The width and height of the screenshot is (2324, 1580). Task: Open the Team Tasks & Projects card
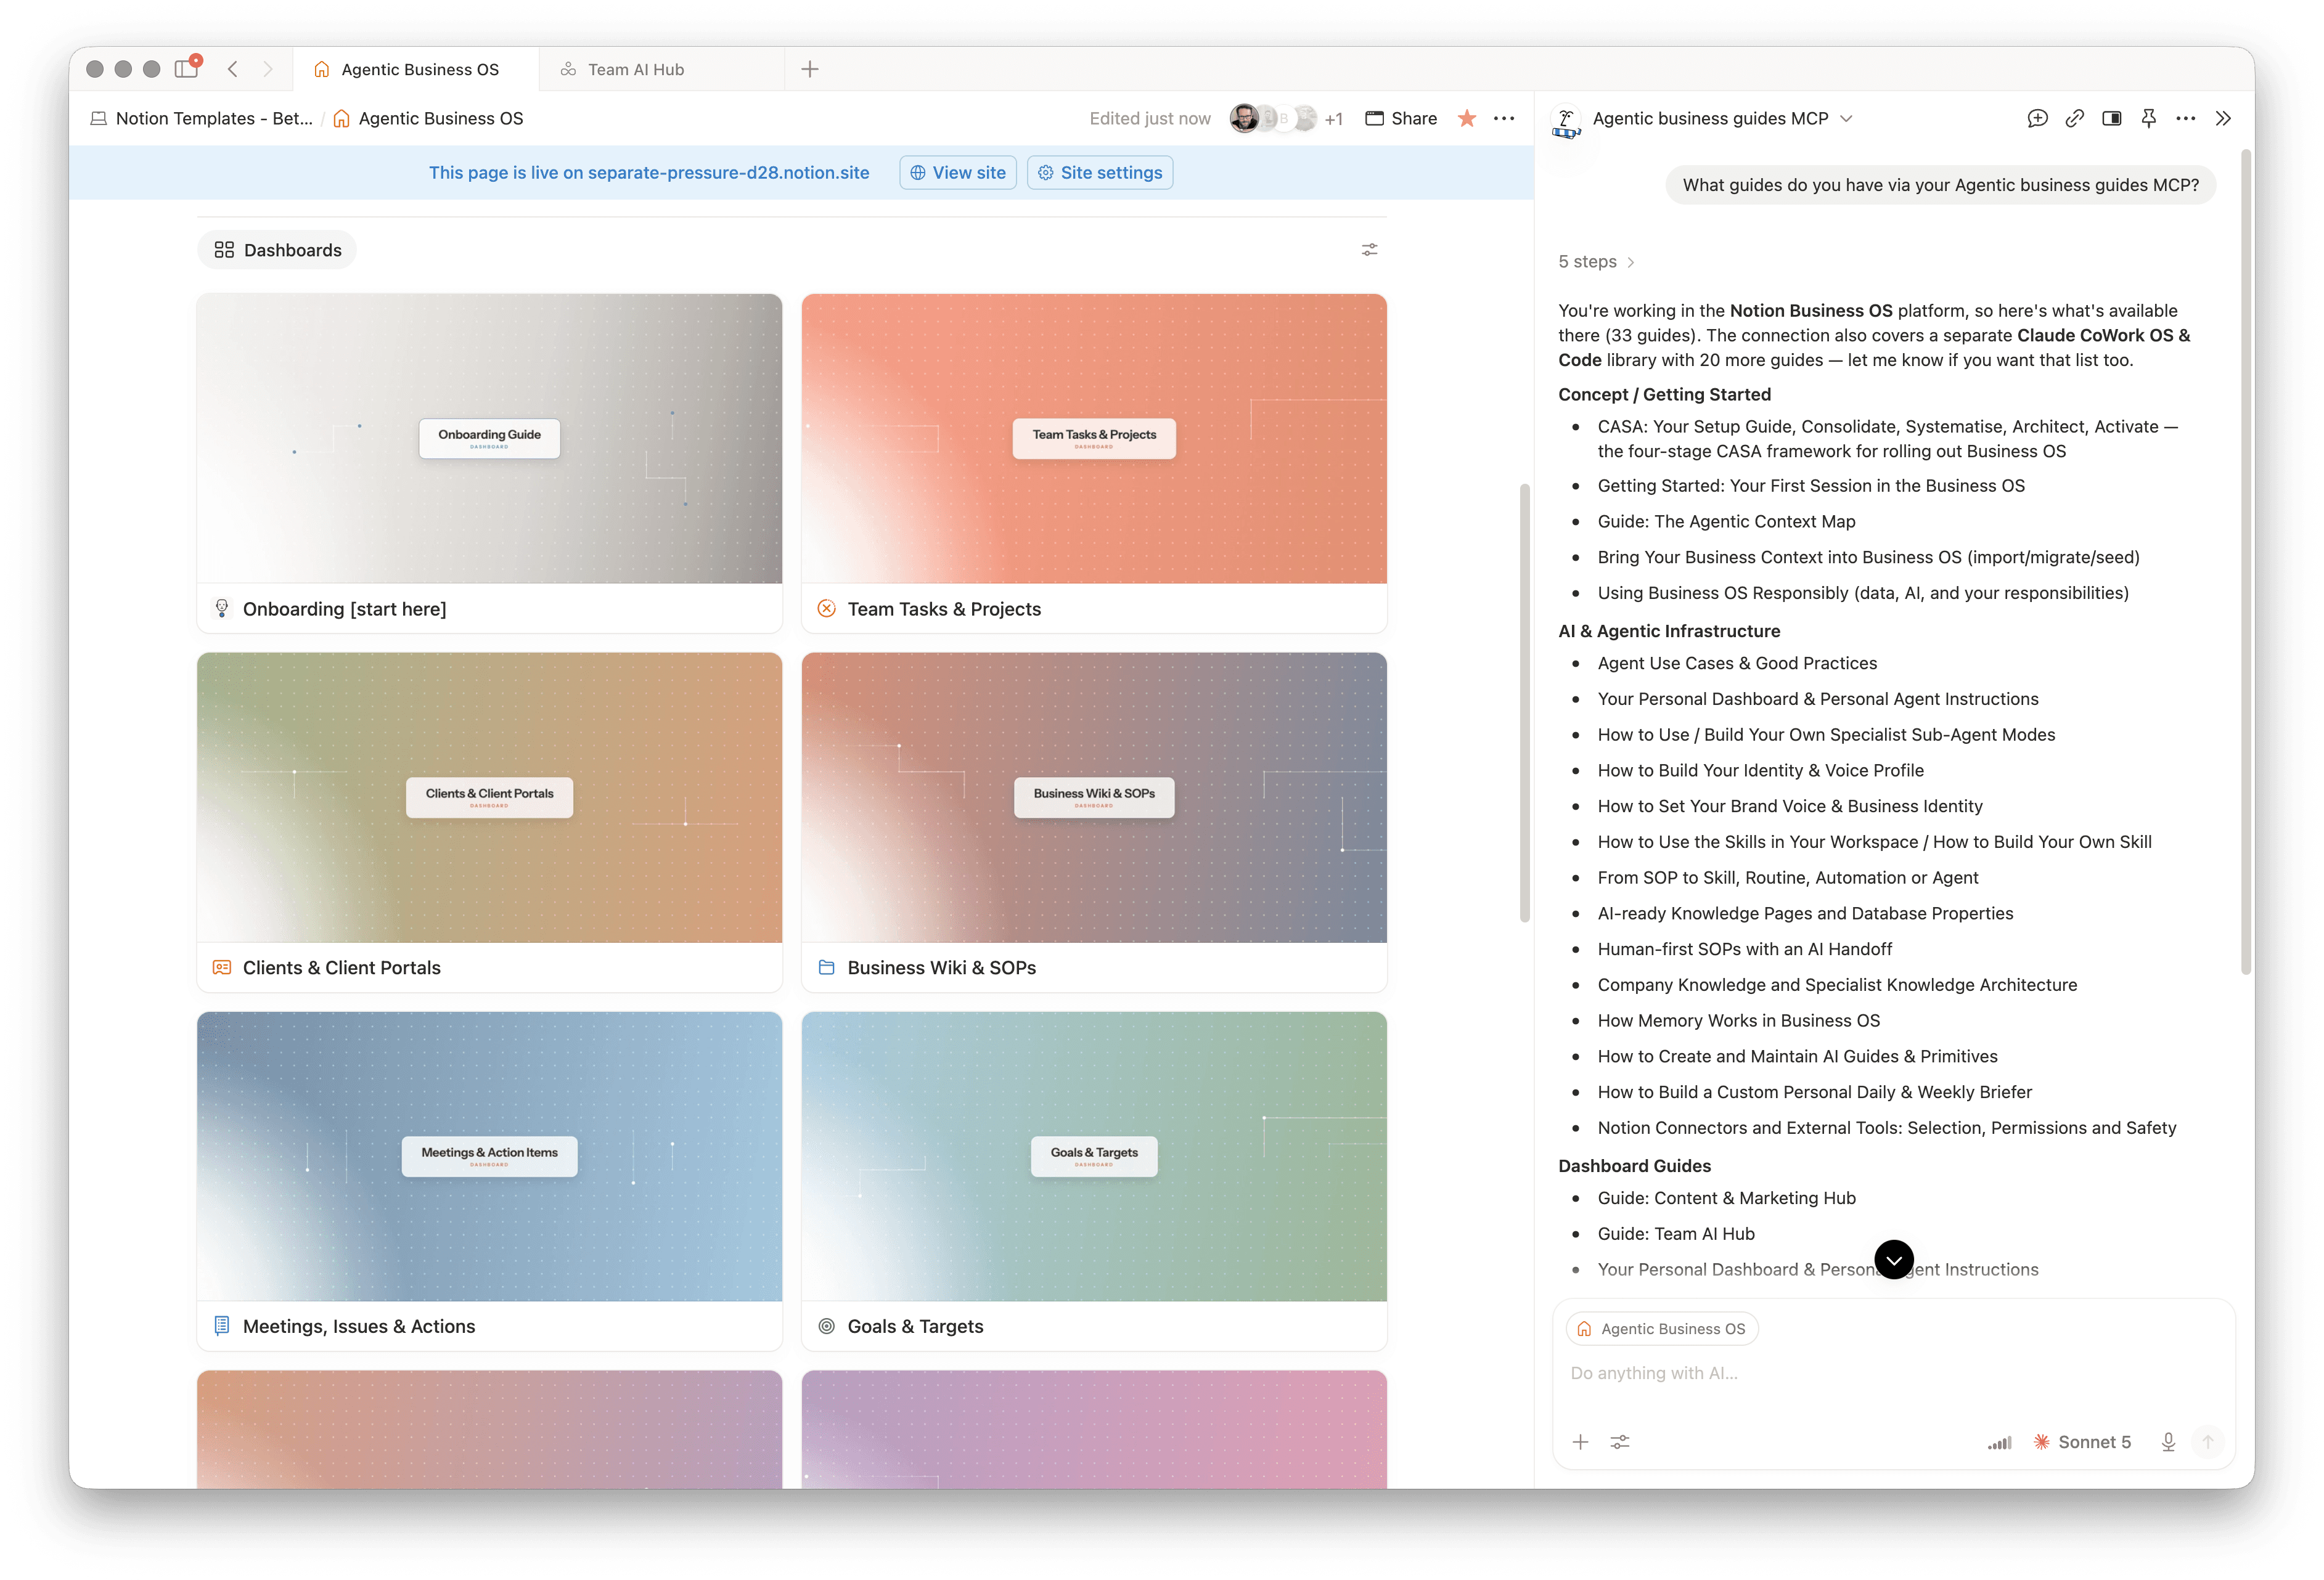tap(1094, 463)
